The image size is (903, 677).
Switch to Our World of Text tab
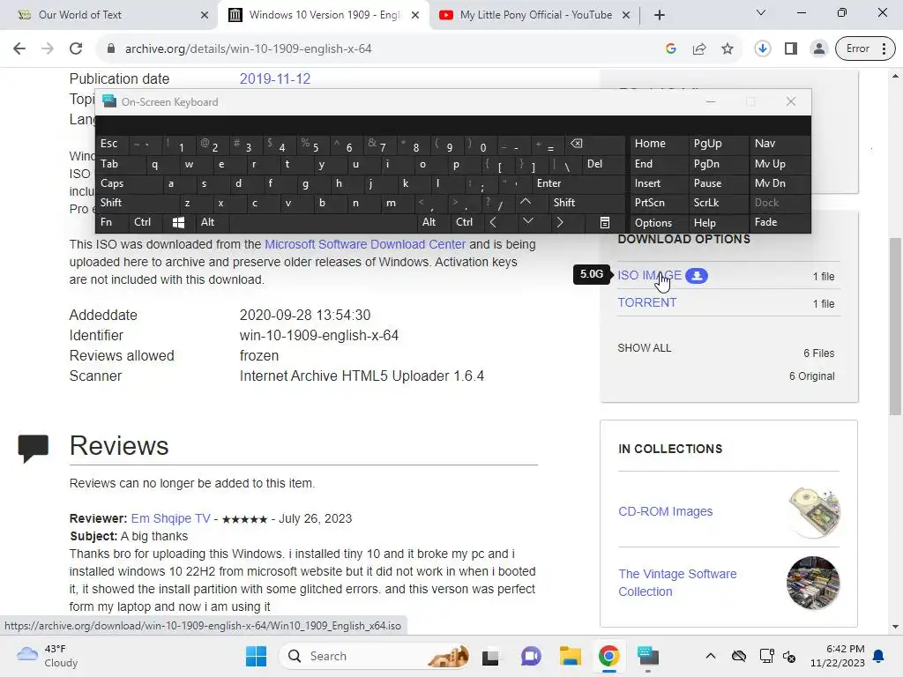pos(109,15)
